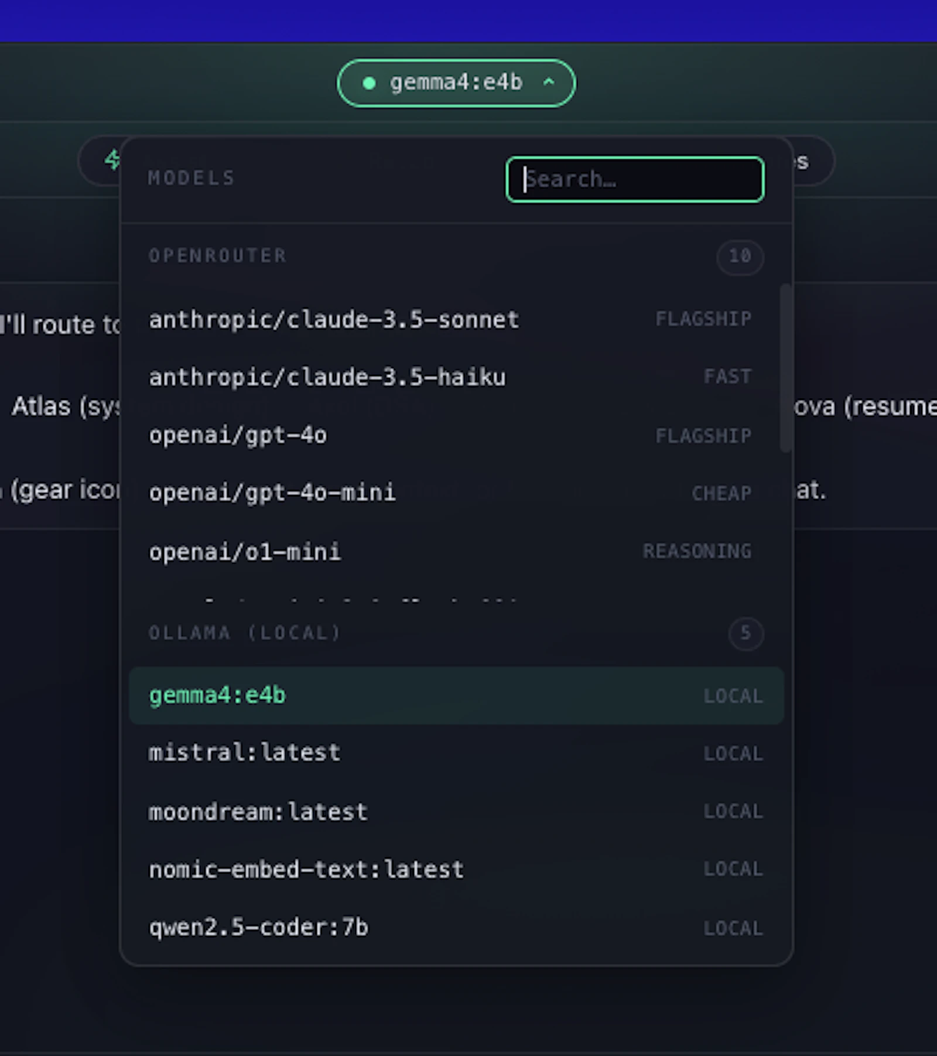The width and height of the screenshot is (937, 1056).
Task: Click LOCAL tag beside moondream:latest
Action: [733, 812]
